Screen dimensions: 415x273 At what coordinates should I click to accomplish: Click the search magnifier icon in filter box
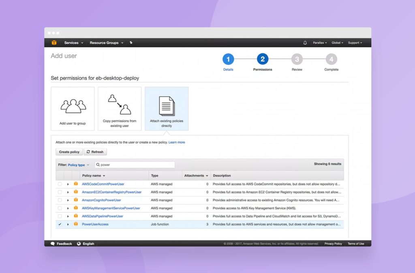click(98, 165)
